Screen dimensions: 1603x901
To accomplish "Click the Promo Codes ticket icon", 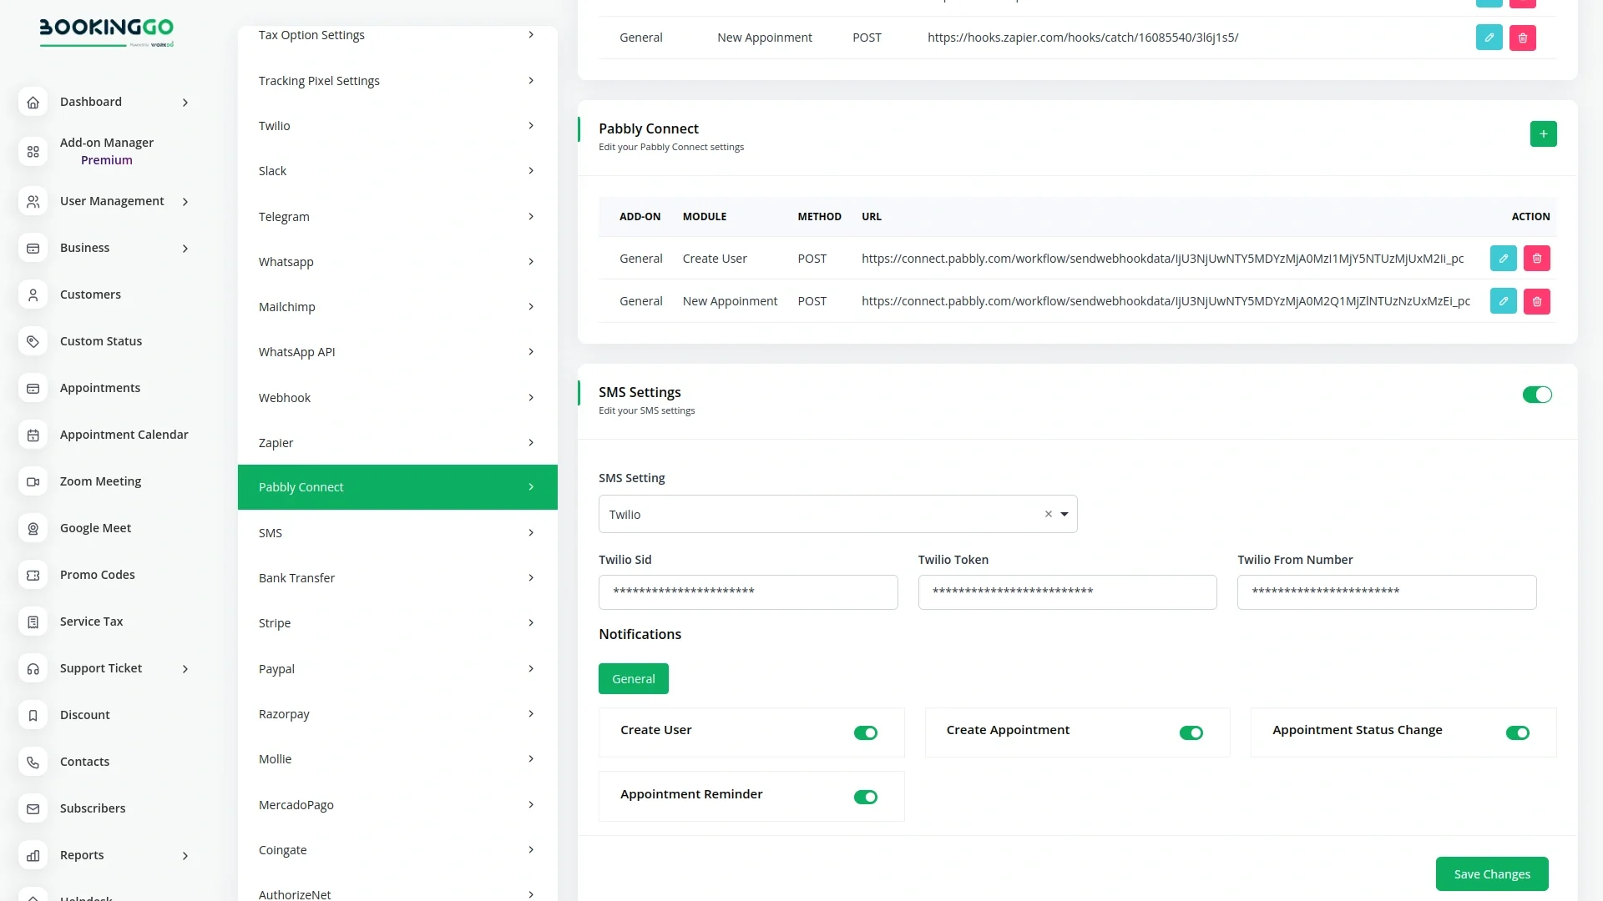I will [x=33, y=575].
